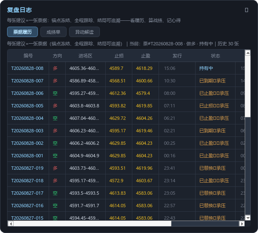The height and width of the screenshot is (233, 258).
Task: Click the 发行 column header
Action: [x=177, y=56]
